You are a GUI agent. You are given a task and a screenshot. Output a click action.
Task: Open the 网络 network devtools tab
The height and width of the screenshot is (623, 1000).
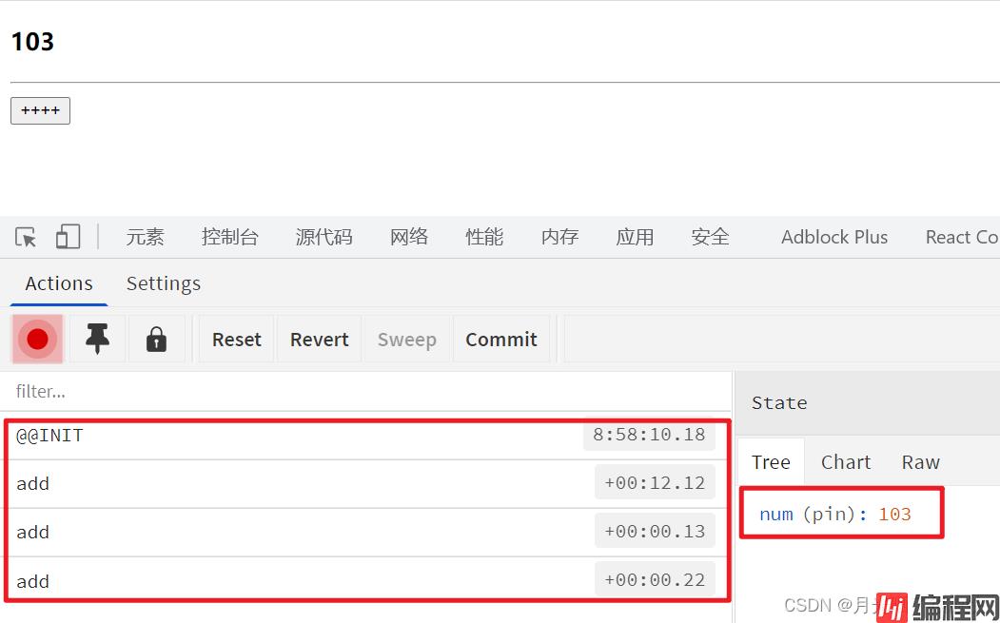coord(409,237)
